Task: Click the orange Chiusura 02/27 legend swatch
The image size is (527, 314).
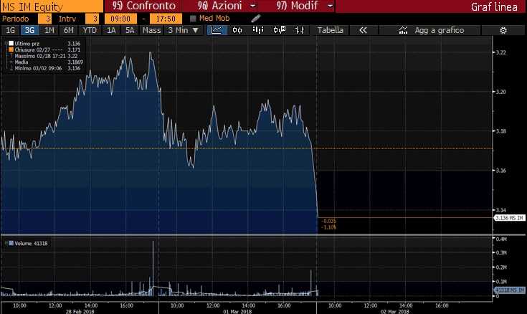Action: click(x=11, y=49)
